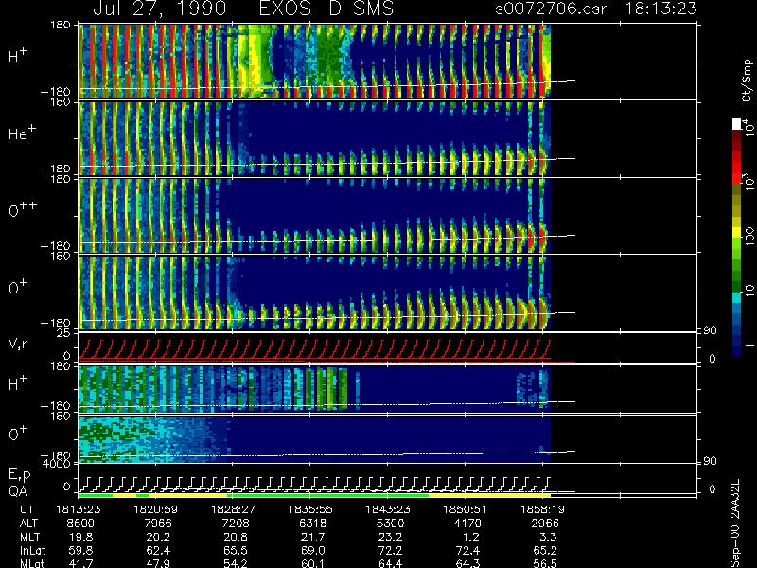The image size is (757, 568).
Task: Click UT value "1843:23"
Action: pyautogui.click(x=387, y=509)
